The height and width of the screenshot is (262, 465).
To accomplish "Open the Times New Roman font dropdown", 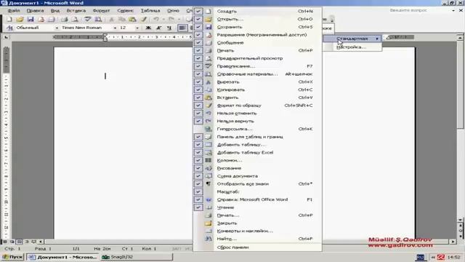I will (x=115, y=28).
